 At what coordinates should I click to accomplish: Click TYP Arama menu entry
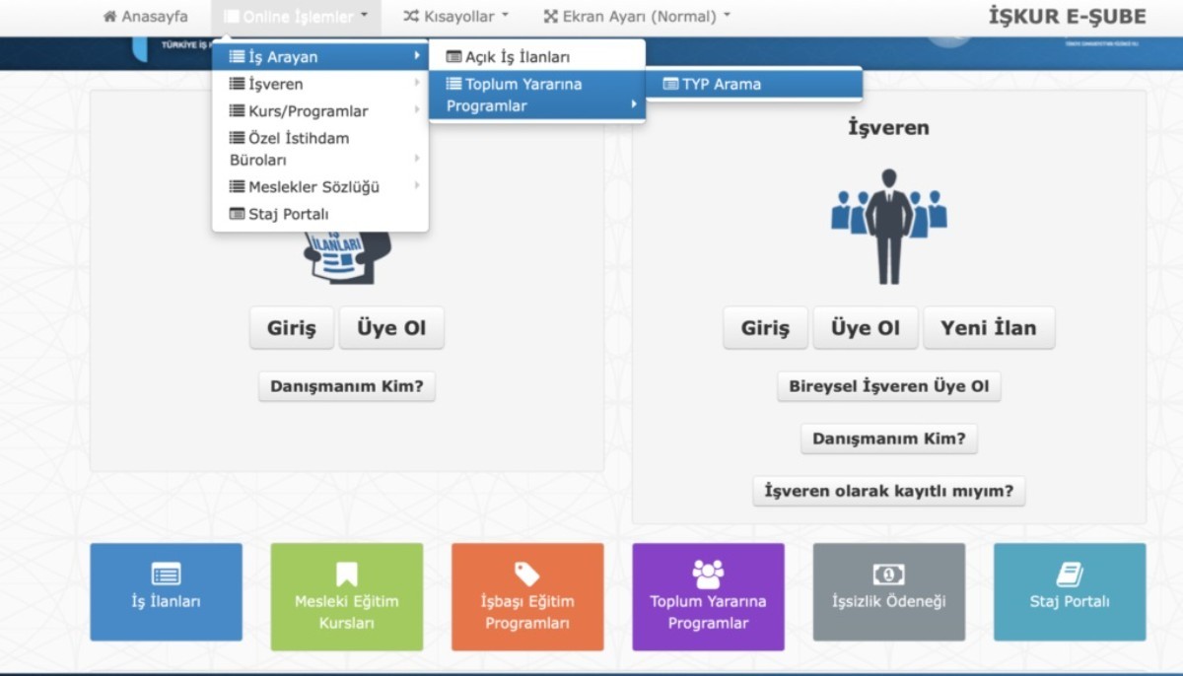(754, 84)
